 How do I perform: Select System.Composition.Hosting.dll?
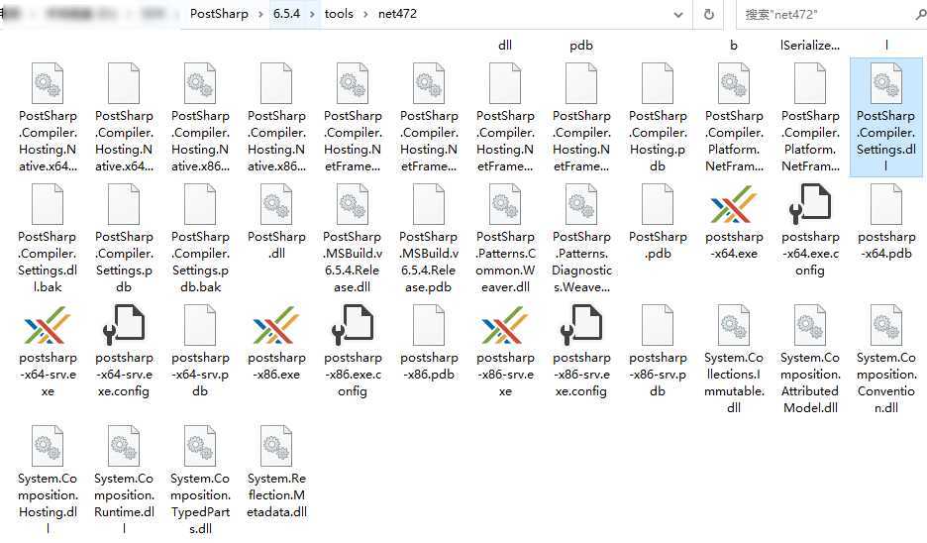(48, 480)
